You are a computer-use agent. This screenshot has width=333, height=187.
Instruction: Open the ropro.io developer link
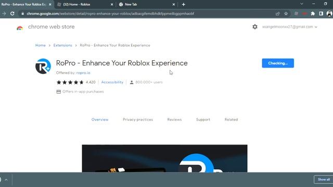click(x=83, y=73)
